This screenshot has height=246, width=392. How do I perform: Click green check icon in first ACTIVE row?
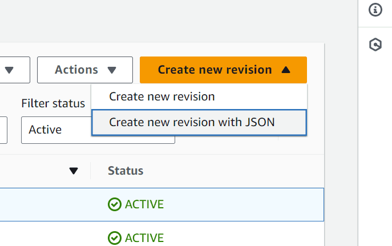[x=114, y=204]
